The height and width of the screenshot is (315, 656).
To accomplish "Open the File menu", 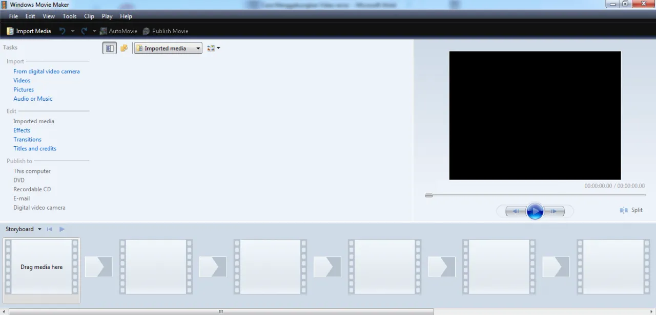I will [13, 16].
